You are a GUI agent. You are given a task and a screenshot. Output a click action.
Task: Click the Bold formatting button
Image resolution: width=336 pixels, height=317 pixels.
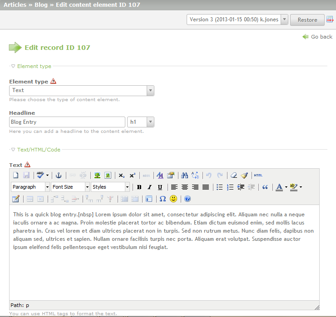click(139, 187)
